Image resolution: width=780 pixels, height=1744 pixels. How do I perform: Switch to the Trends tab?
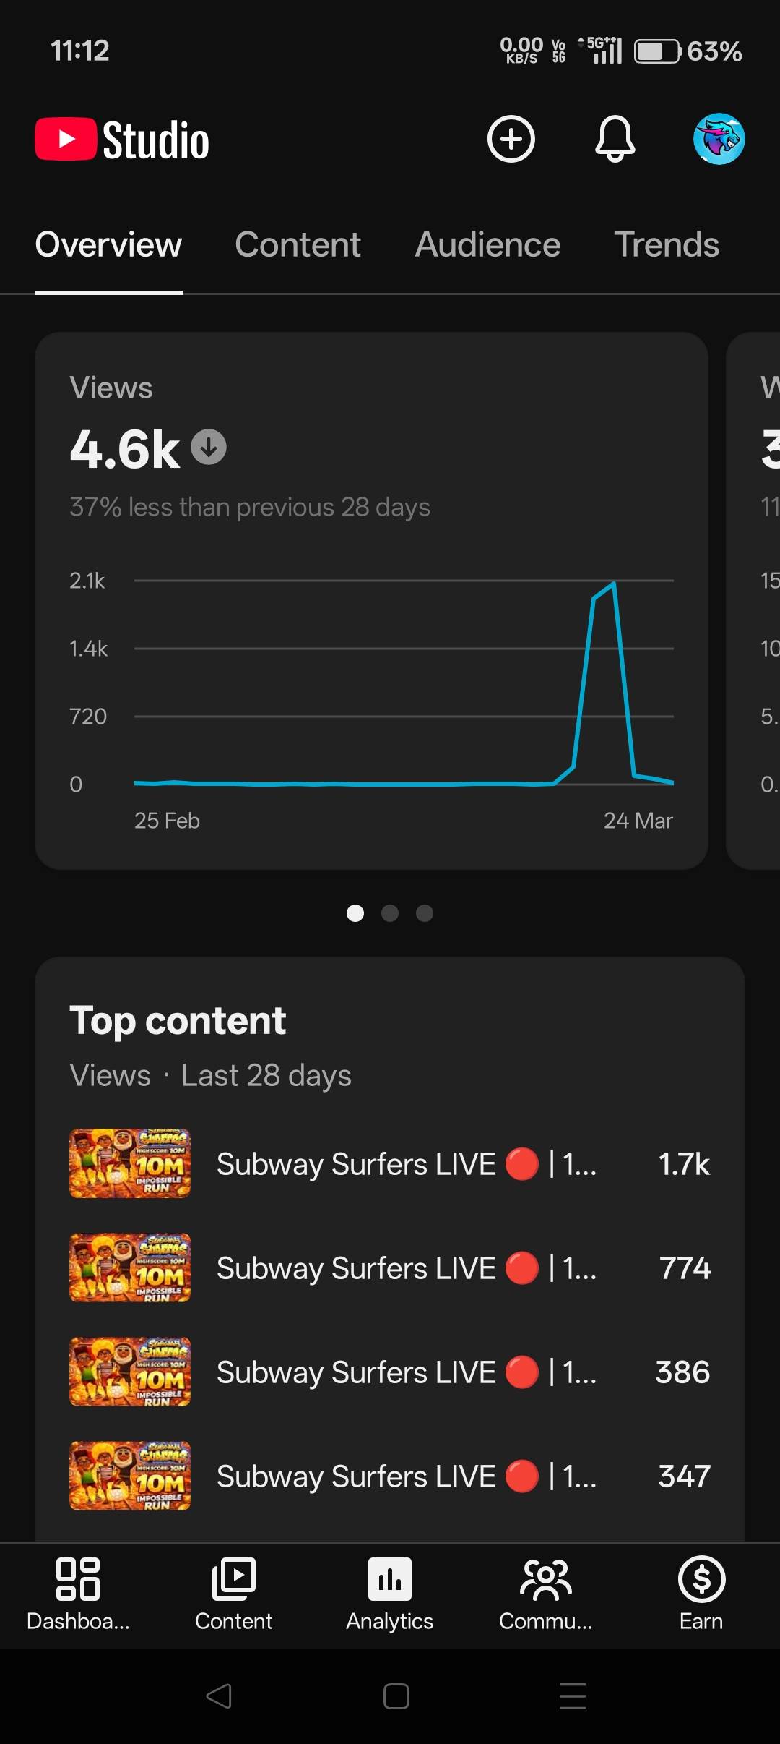click(x=666, y=245)
